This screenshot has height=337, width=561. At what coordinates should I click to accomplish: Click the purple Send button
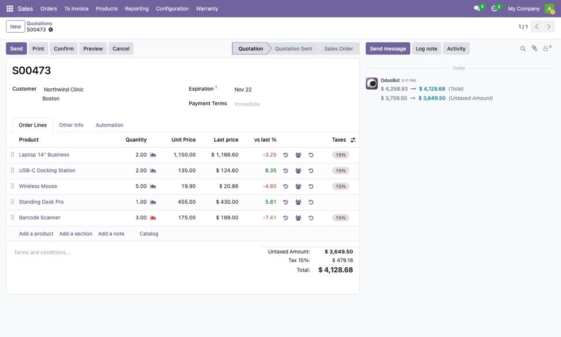pos(16,49)
